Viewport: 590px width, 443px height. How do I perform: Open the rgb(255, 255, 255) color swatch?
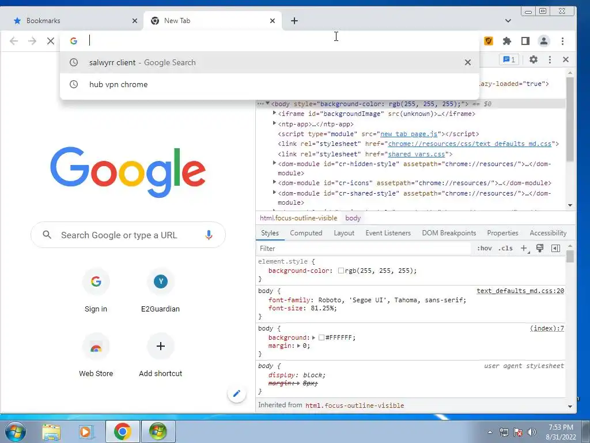[341, 271]
